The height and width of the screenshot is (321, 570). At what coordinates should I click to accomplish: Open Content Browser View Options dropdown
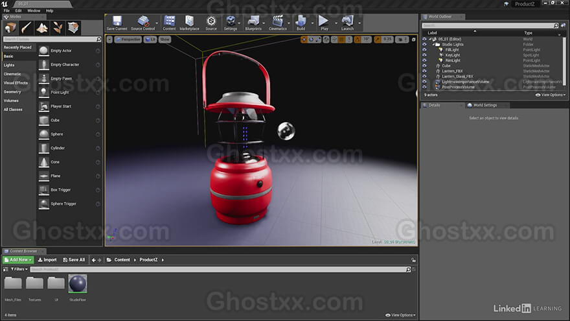pyautogui.click(x=400, y=315)
